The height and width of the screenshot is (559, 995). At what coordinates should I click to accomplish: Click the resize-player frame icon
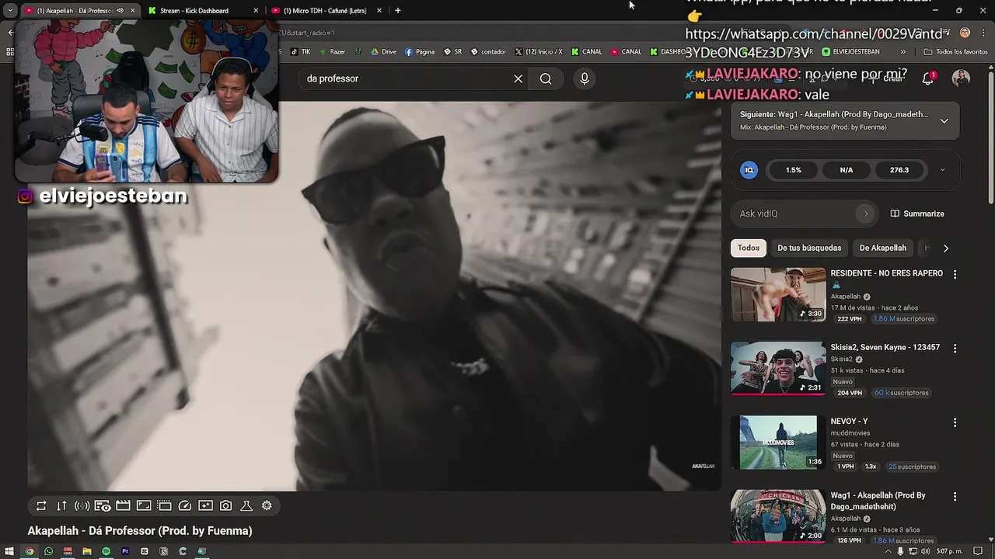144,505
